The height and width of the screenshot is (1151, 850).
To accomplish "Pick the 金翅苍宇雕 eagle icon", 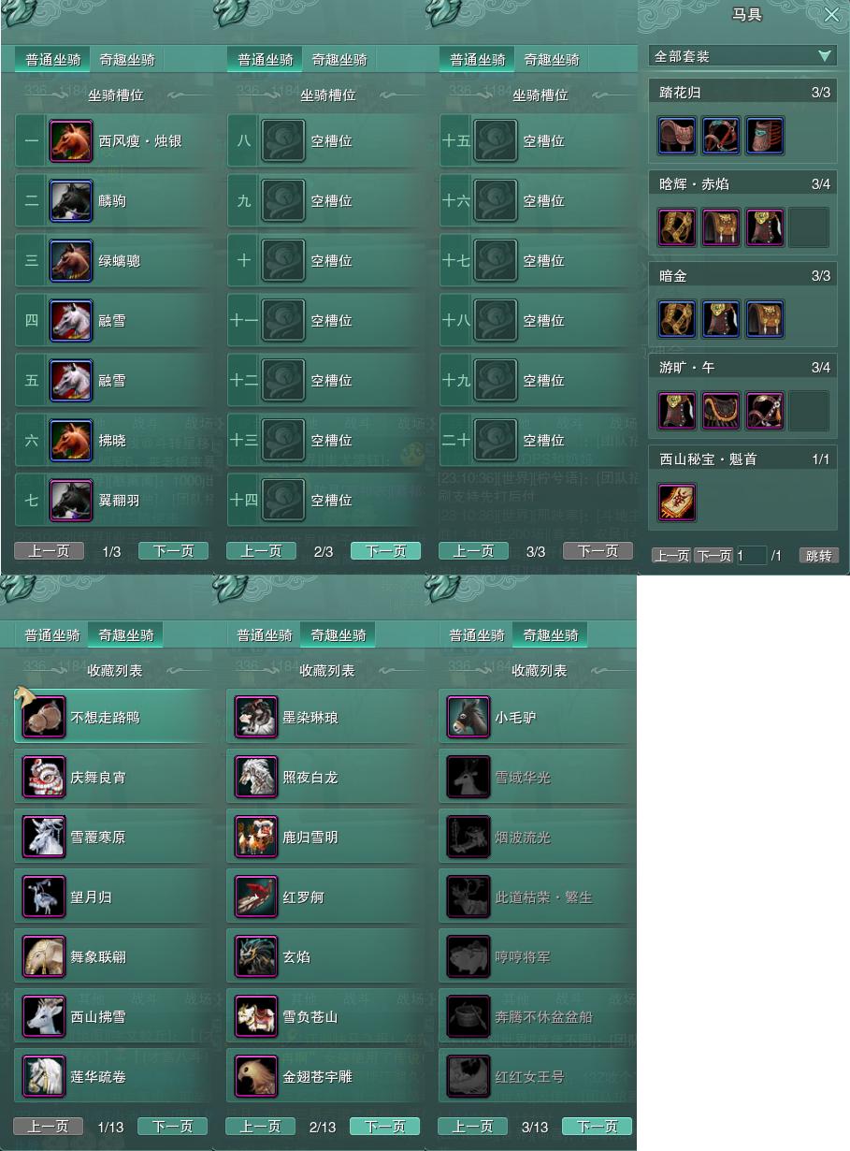I will pyautogui.click(x=256, y=1077).
